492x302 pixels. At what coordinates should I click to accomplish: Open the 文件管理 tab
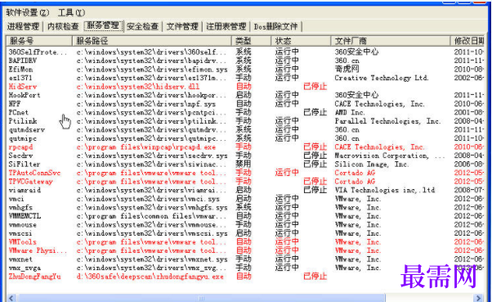(x=182, y=26)
